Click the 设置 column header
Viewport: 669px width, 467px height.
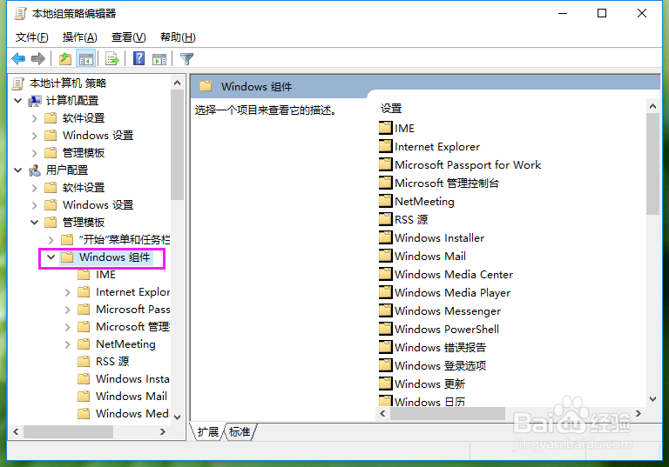[391, 109]
